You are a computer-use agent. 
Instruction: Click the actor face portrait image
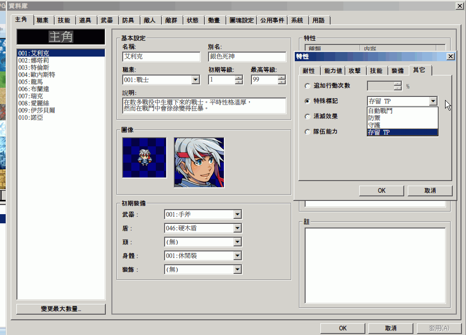(x=199, y=163)
